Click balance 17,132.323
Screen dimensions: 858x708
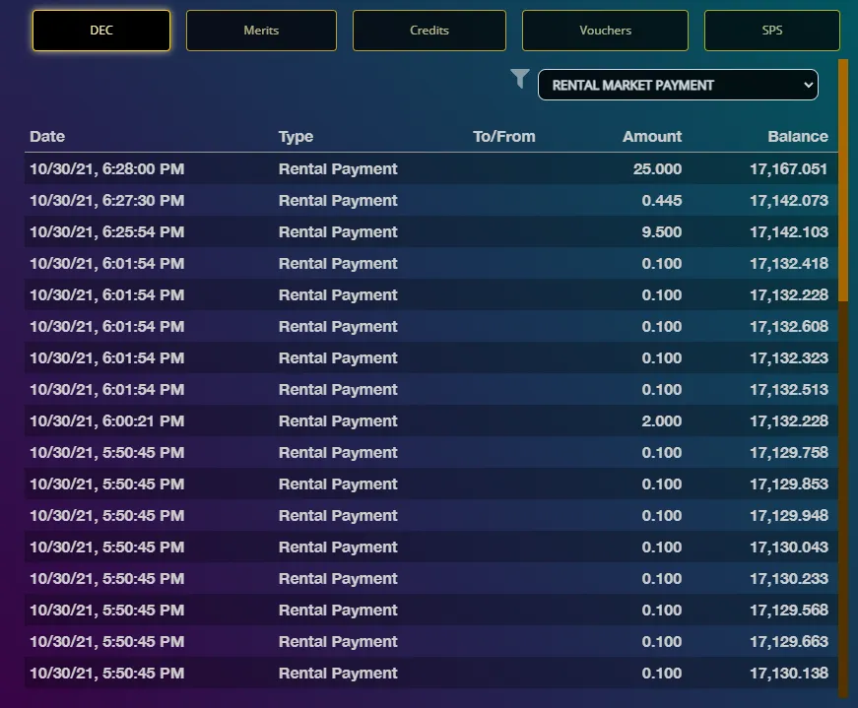click(788, 358)
